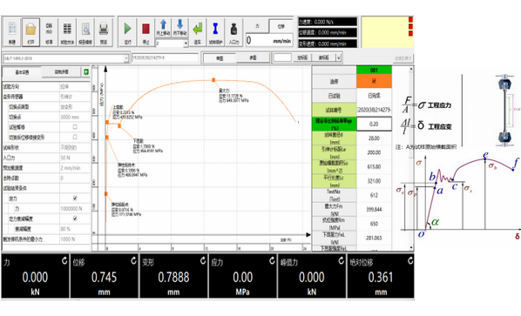Toggle the checkbox in orange selection cell
The width and height of the screenshot is (521, 316).
click(x=374, y=81)
